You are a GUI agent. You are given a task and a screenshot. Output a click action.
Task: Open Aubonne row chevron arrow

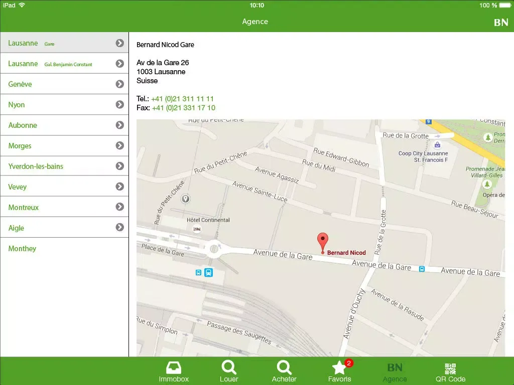click(119, 125)
